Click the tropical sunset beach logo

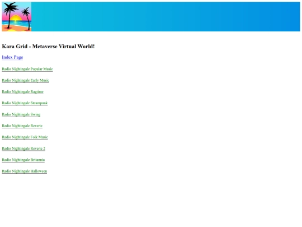(17, 17)
